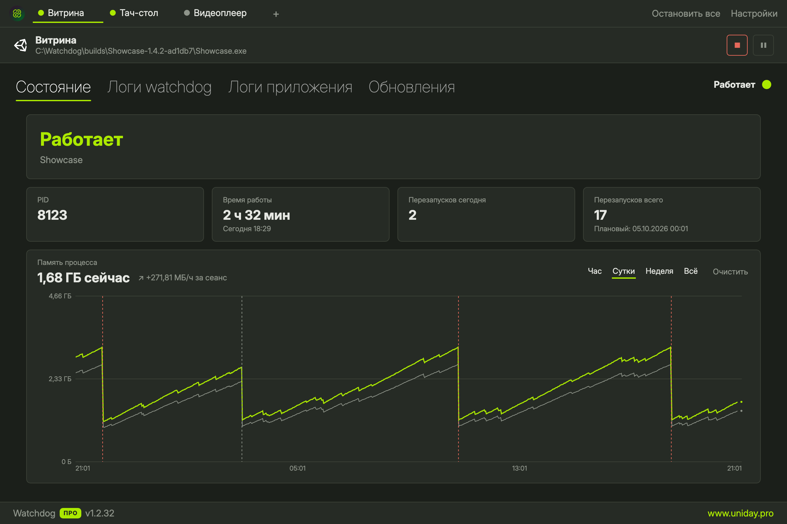Stop the Витрина process with the red square
Screen dimensions: 787x524
(737, 45)
